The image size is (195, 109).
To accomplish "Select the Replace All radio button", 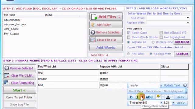I will 129,42.
